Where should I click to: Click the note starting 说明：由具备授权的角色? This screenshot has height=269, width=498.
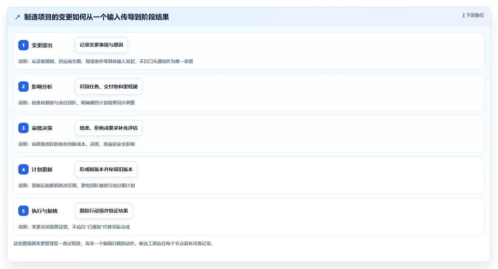pyautogui.click(x=77, y=144)
